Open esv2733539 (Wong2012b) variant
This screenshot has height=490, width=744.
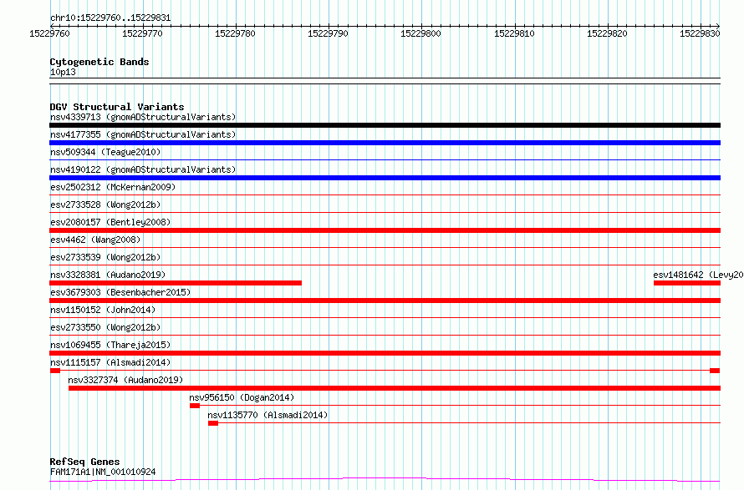click(x=105, y=257)
